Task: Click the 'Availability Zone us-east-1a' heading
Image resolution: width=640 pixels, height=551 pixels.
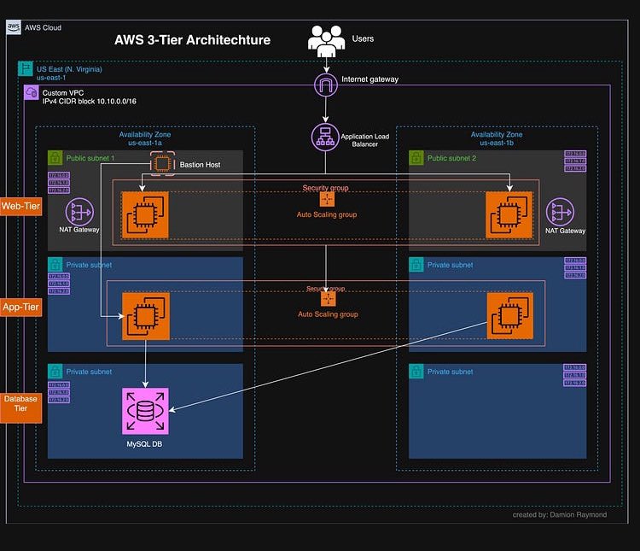Action: [145, 138]
